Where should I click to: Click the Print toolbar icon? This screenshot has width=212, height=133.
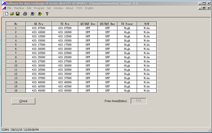[25, 14]
